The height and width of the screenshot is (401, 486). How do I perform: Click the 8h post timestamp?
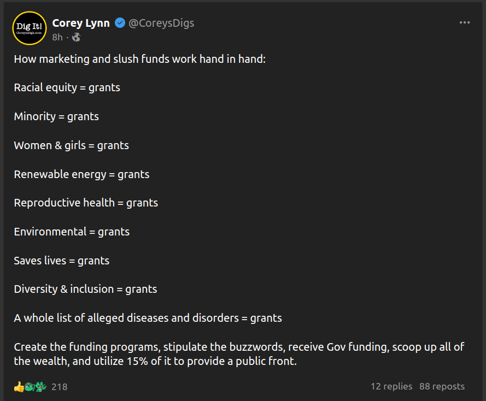tap(57, 37)
